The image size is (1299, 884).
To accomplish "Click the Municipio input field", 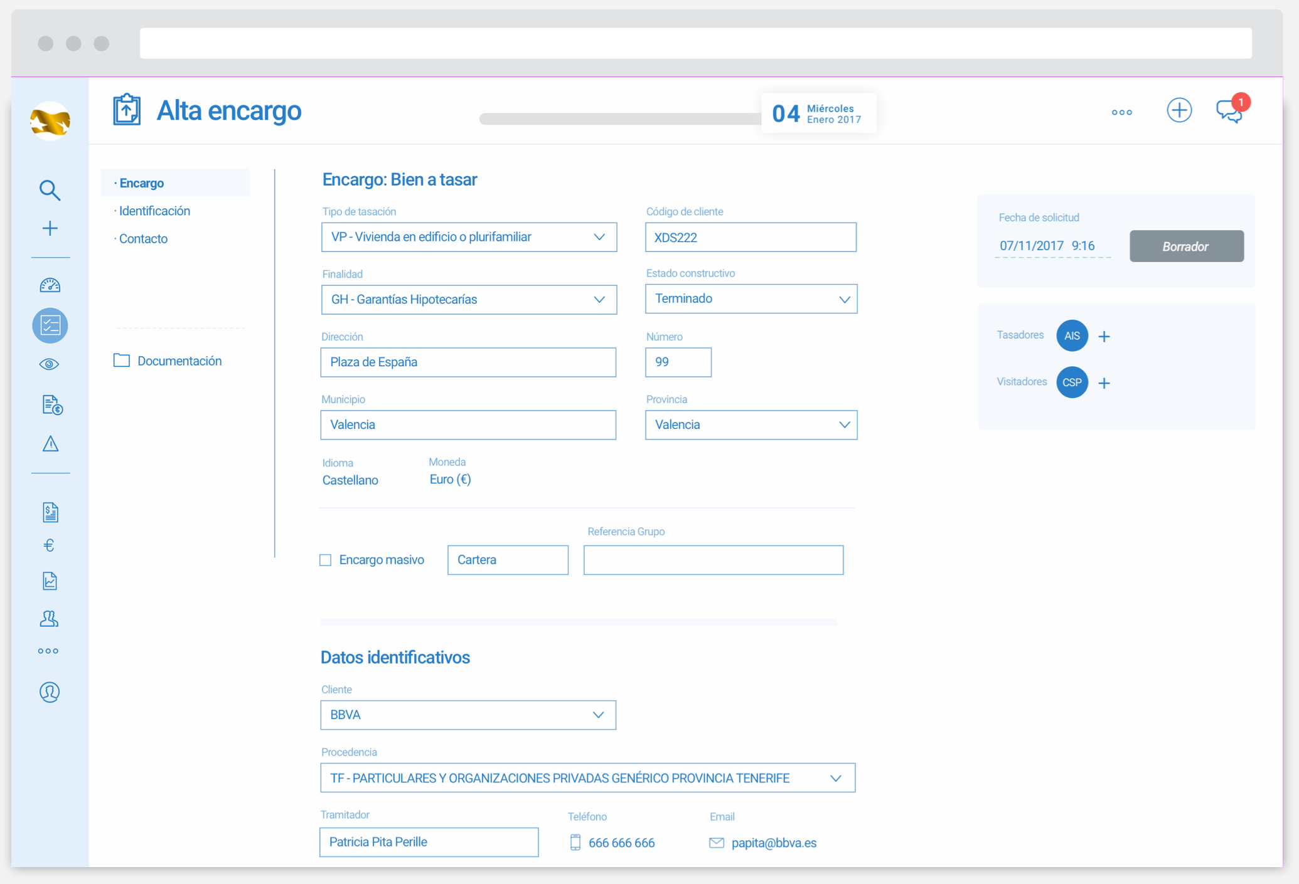I will pos(468,425).
